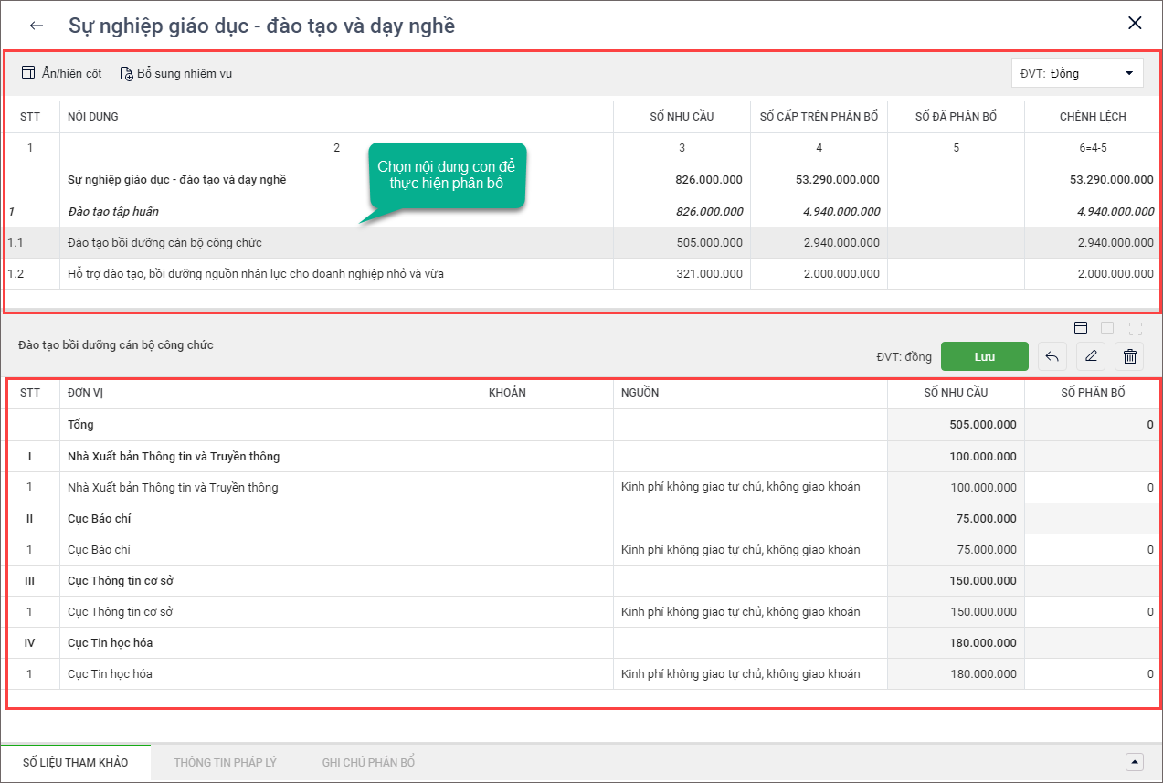This screenshot has width=1163, height=783.
Task: Click Số phân bổ cell for Cục Báo chí
Action: 1092,550
